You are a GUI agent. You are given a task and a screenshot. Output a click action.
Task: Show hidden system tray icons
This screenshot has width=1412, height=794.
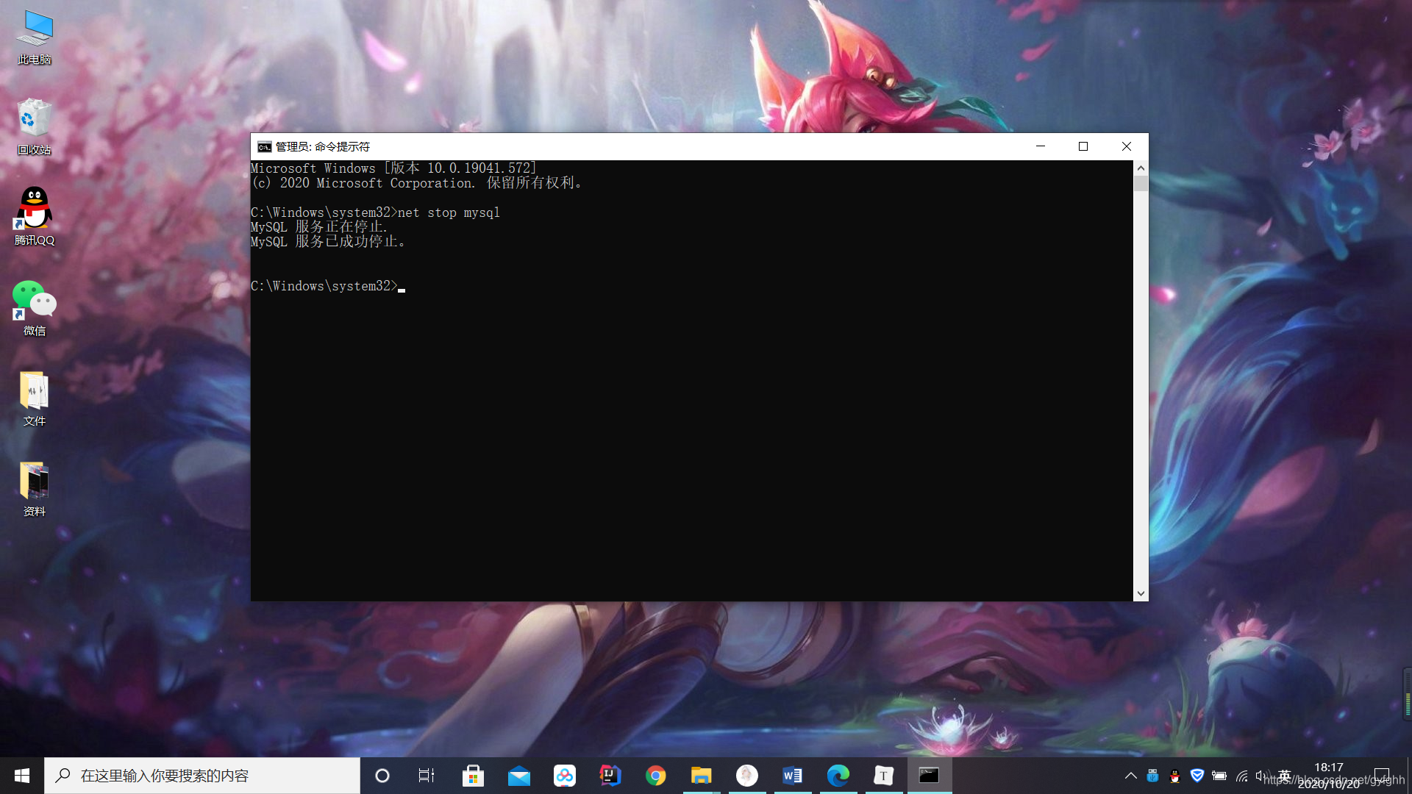pos(1131,776)
